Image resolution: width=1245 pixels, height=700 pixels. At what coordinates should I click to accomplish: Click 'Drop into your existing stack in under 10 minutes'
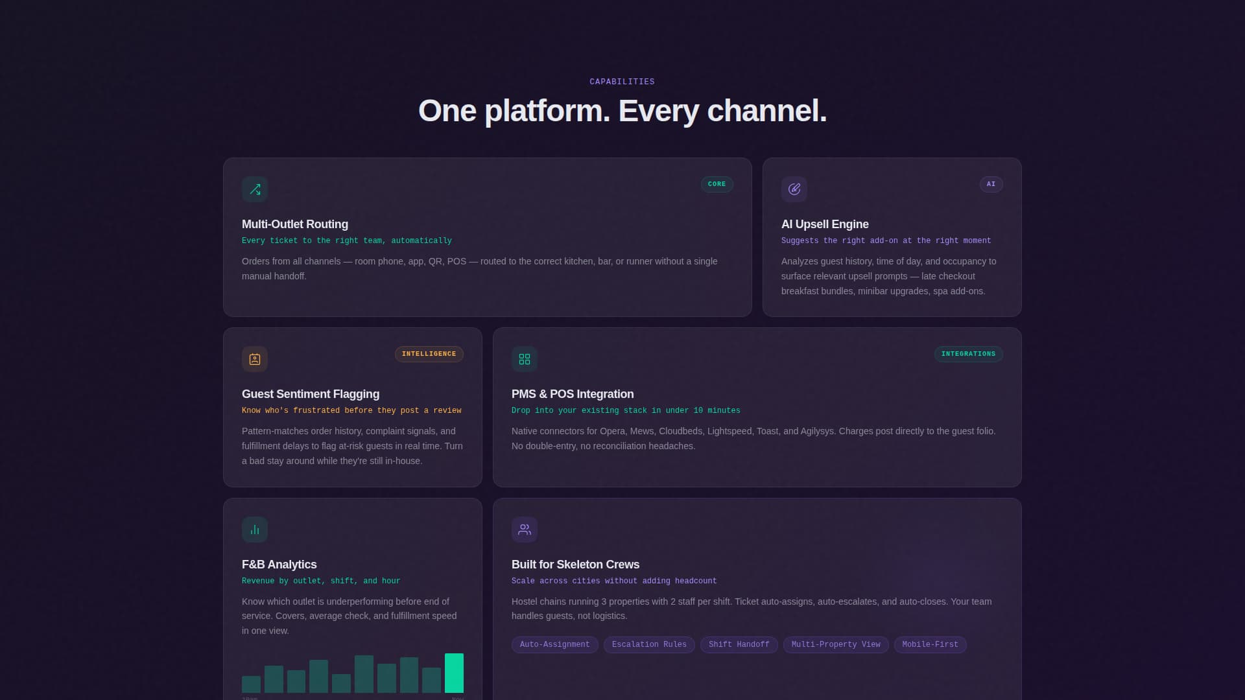tap(626, 411)
